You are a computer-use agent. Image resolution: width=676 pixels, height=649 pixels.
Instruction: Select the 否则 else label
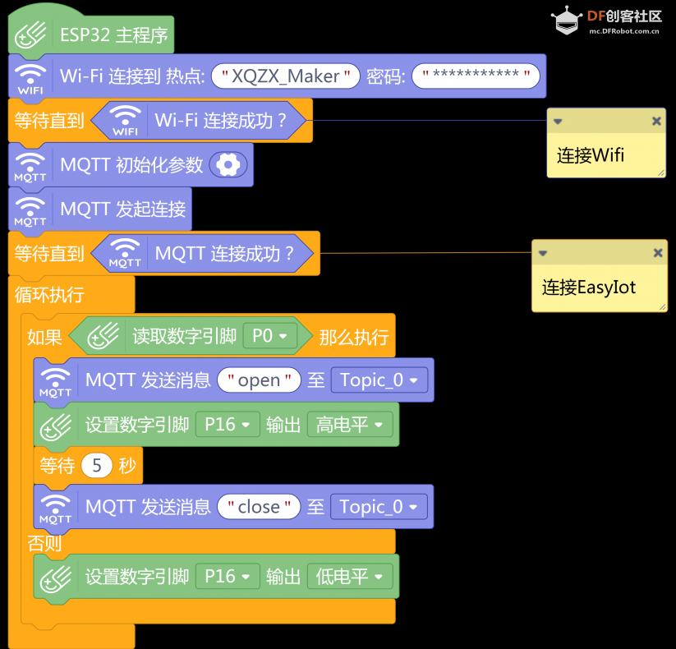click(44, 543)
